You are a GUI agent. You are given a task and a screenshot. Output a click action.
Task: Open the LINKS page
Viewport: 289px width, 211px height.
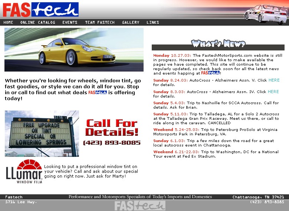(x=153, y=23)
